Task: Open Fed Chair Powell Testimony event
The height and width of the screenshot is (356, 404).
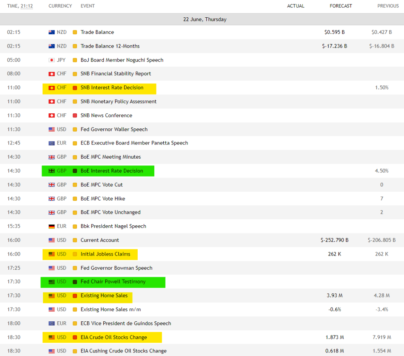Action: (113, 282)
